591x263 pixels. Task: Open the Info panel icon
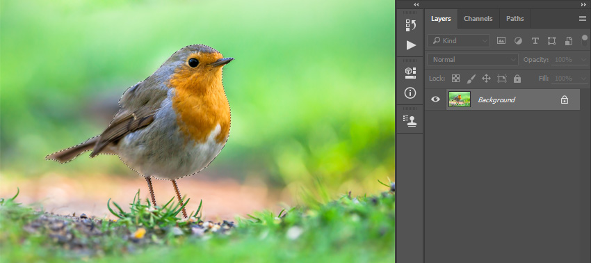click(410, 93)
